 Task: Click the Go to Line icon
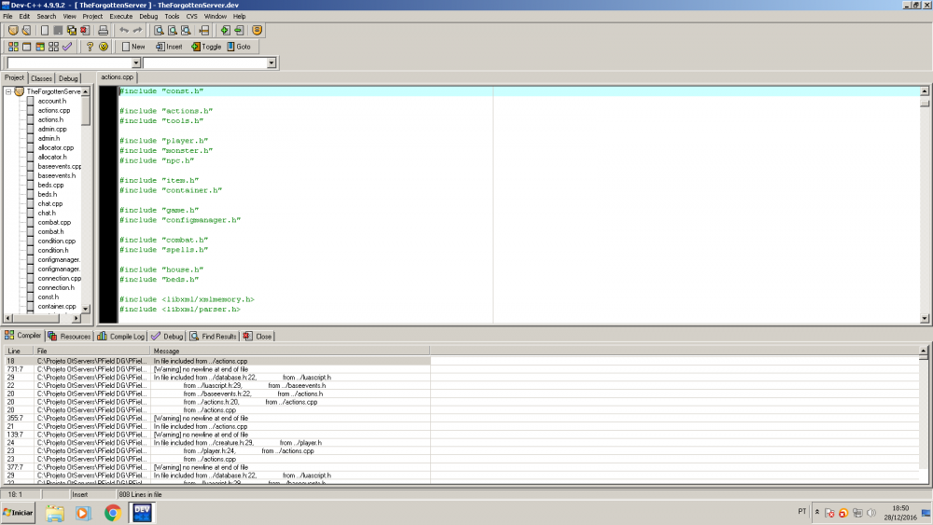(x=204, y=31)
